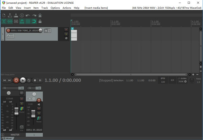Toggle auto-crossfade in the toolbar
This screenshot has height=140, width=203.
4,21
